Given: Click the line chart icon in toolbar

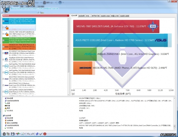Looking at the screenshot, I should [23, 134].
